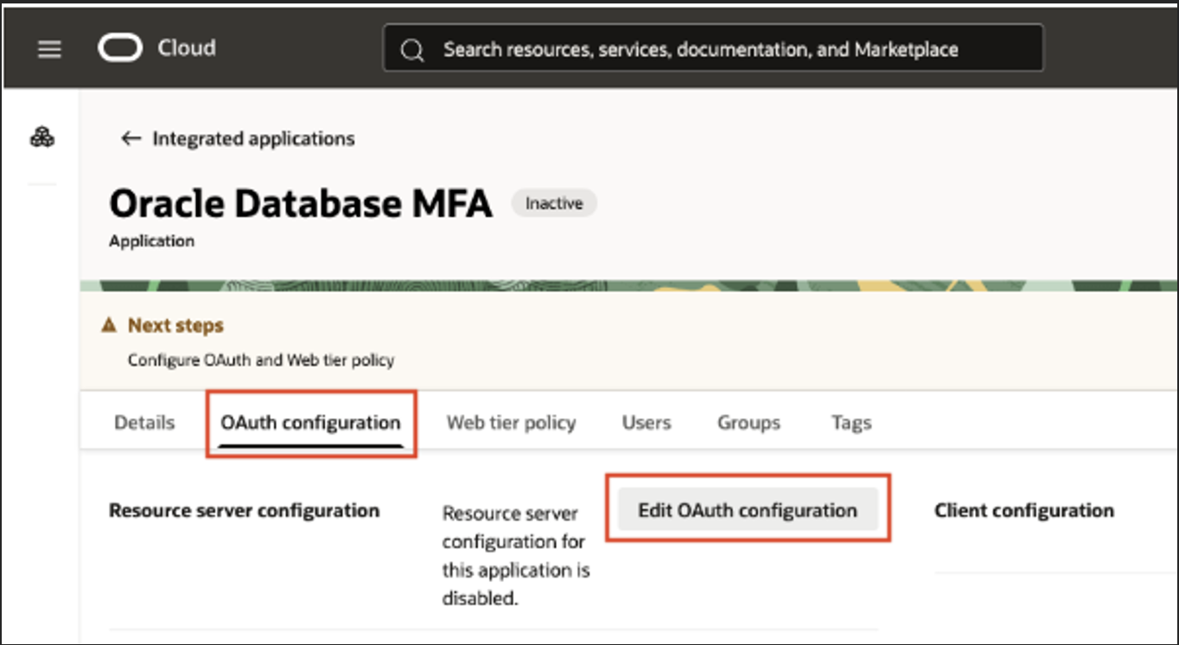1179x645 pixels.
Task: Open the Users tab
Action: 646,422
